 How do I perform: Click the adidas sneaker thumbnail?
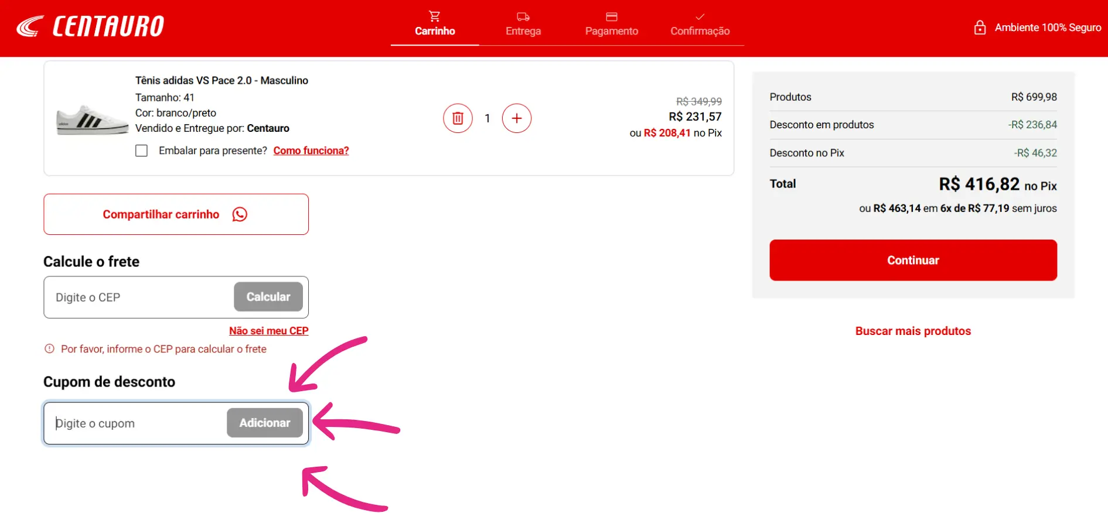click(93, 120)
